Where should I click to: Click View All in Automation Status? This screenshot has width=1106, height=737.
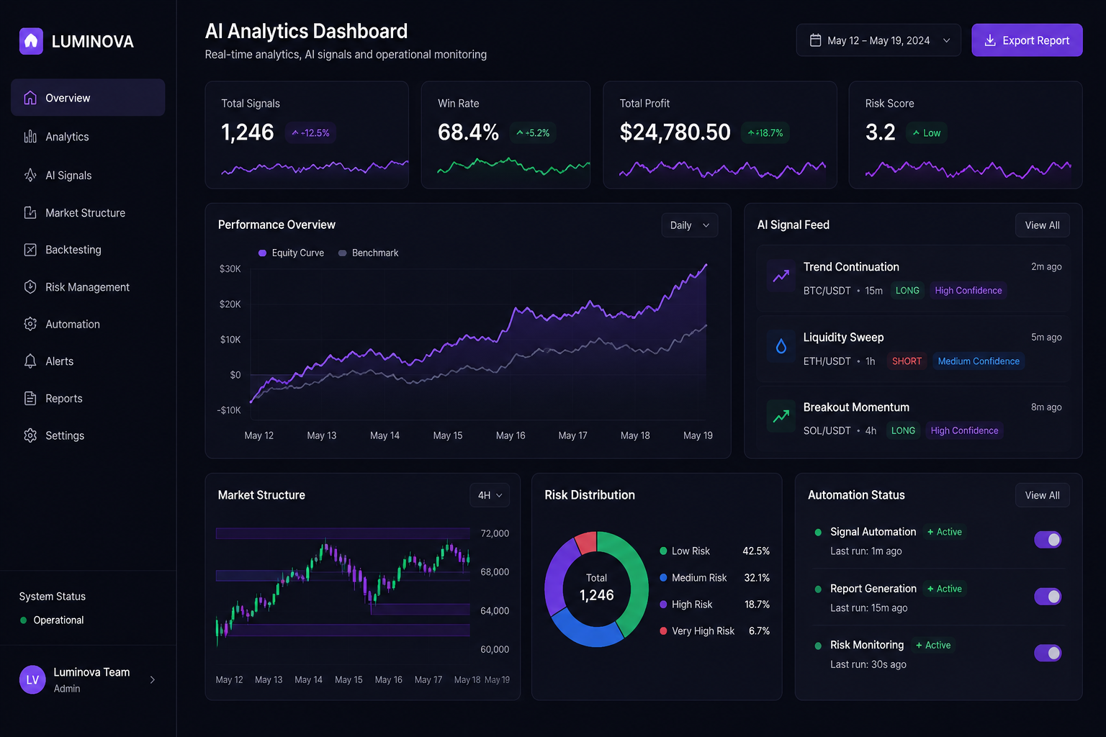pyautogui.click(x=1042, y=495)
